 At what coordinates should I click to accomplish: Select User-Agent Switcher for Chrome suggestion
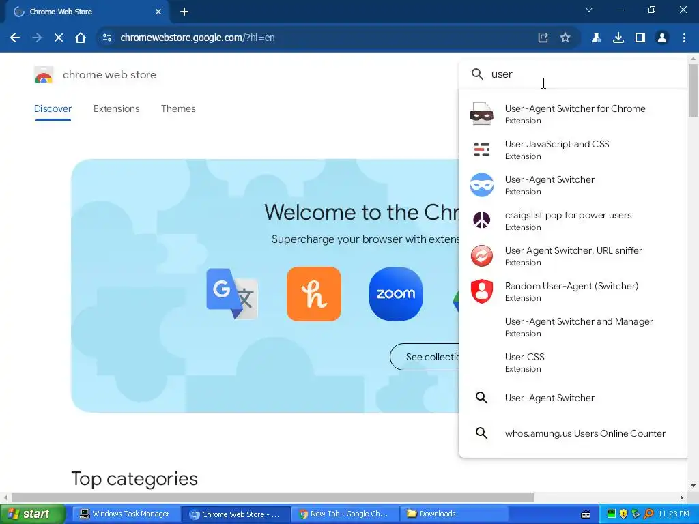click(x=573, y=114)
